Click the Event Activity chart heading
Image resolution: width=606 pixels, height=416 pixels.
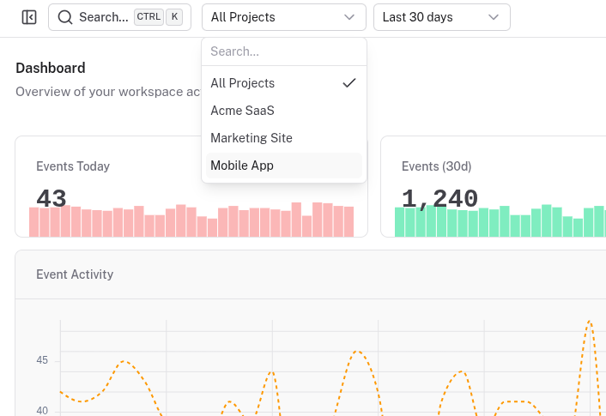tap(75, 274)
